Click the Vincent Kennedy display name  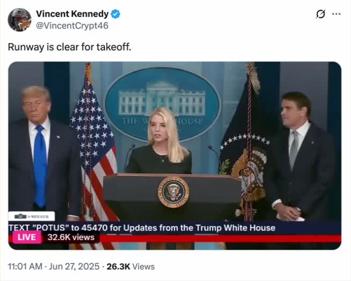point(72,14)
